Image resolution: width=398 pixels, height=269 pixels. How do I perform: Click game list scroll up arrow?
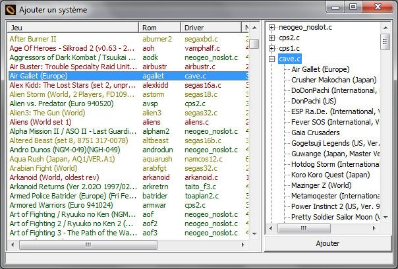(255, 28)
